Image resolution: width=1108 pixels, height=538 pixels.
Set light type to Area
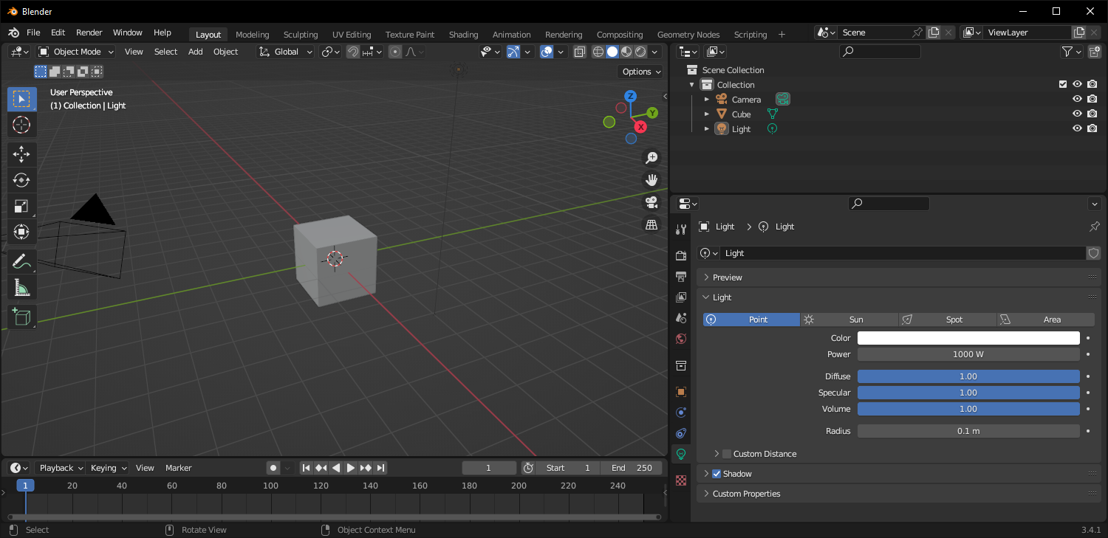[x=1046, y=320]
